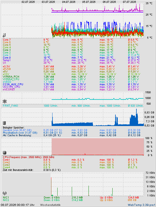The image size is (156, 207).
Task: Select the +VCORE1 voltage label
Action: point(9,90)
